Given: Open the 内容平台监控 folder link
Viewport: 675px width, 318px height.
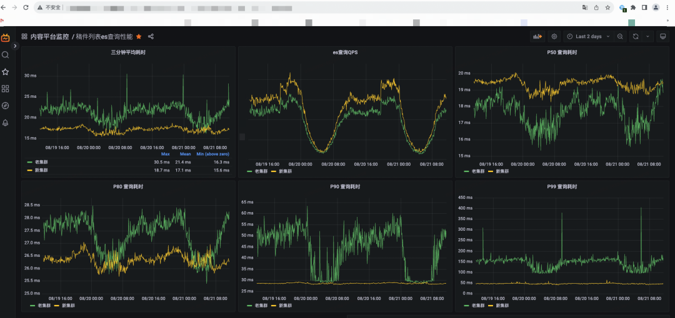Looking at the screenshot, I should [x=49, y=37].
